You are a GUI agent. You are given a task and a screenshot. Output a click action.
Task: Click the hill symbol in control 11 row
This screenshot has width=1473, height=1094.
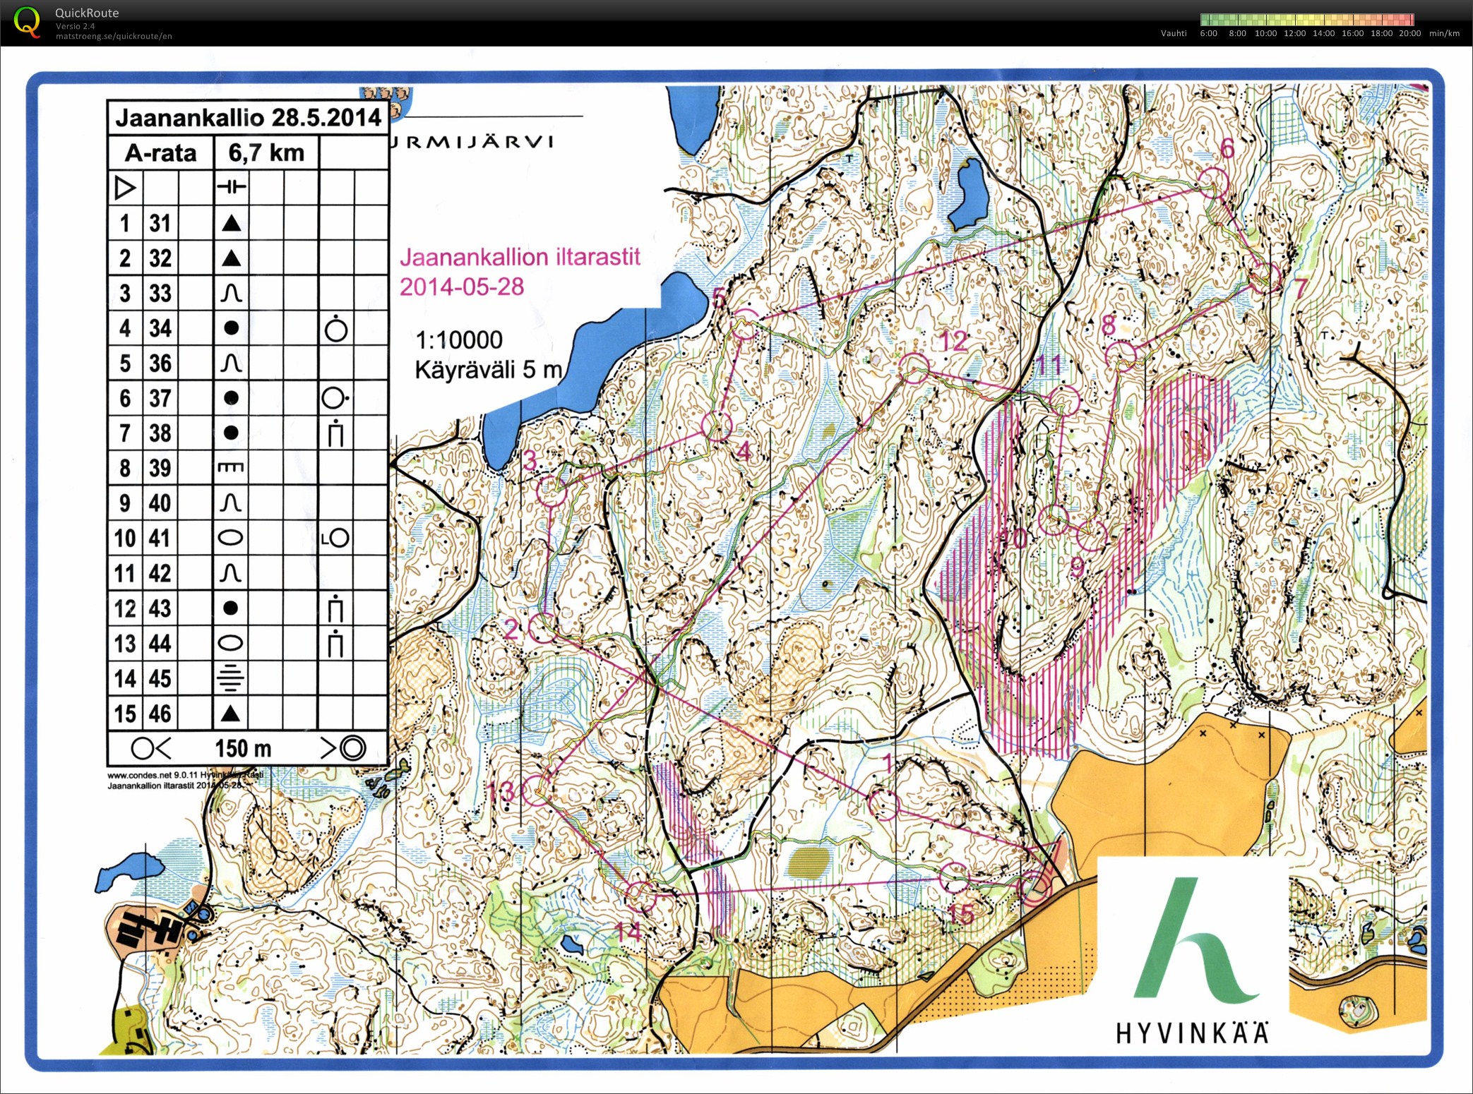tap(231, 572)
